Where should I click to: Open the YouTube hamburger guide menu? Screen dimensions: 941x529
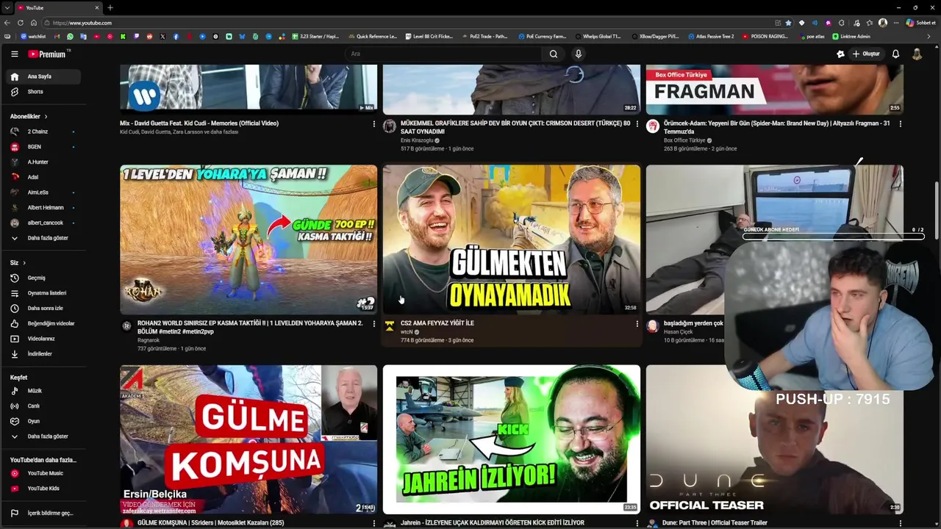click(x=14, y=54)
